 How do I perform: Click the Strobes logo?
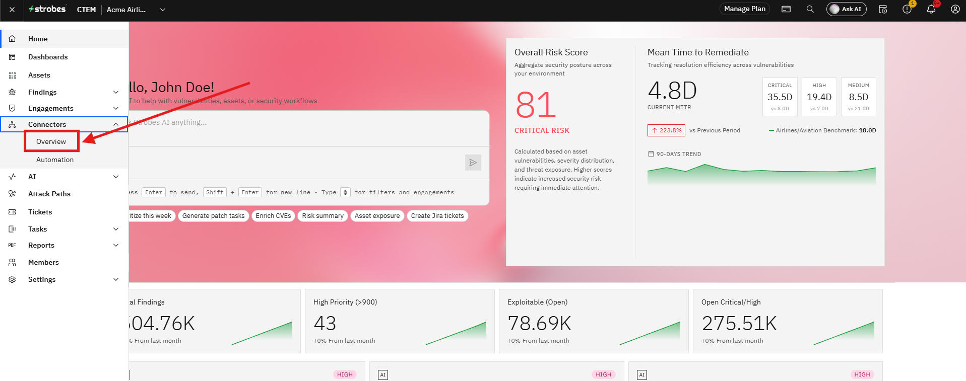tap(47, 9)
